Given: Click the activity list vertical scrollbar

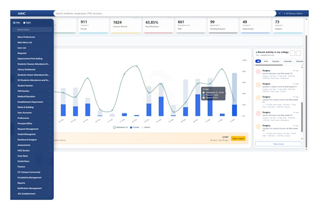Looking at the screenshot, I should point(302,117).
